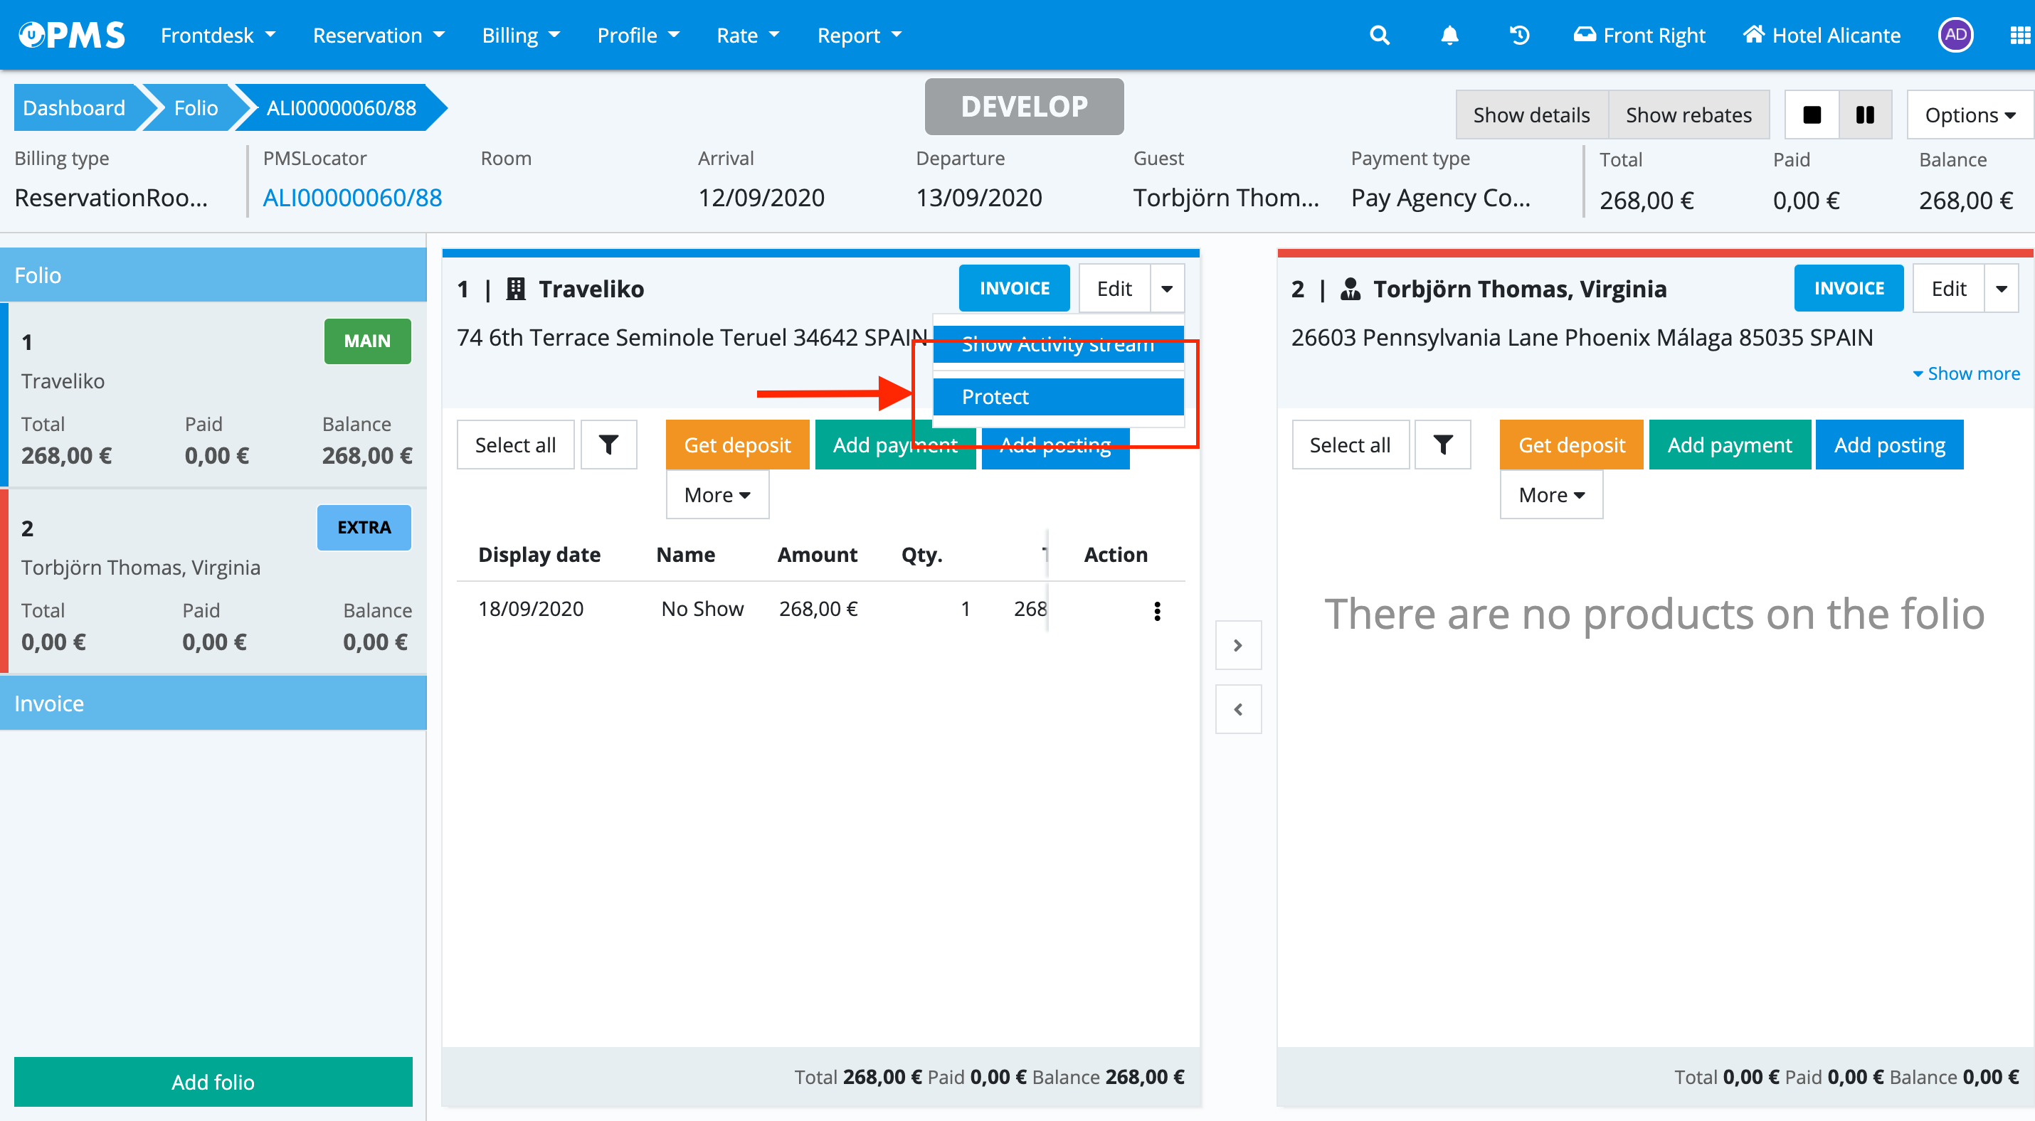Click the search magnifier icon

click(1379, 36)
